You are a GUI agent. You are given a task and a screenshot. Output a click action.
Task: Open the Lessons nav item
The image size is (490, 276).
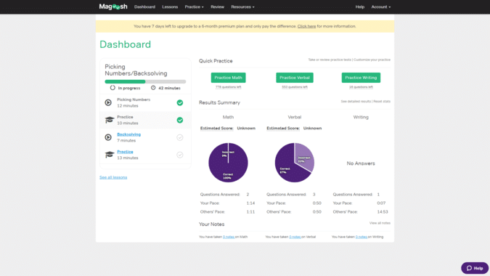point(170,7)
